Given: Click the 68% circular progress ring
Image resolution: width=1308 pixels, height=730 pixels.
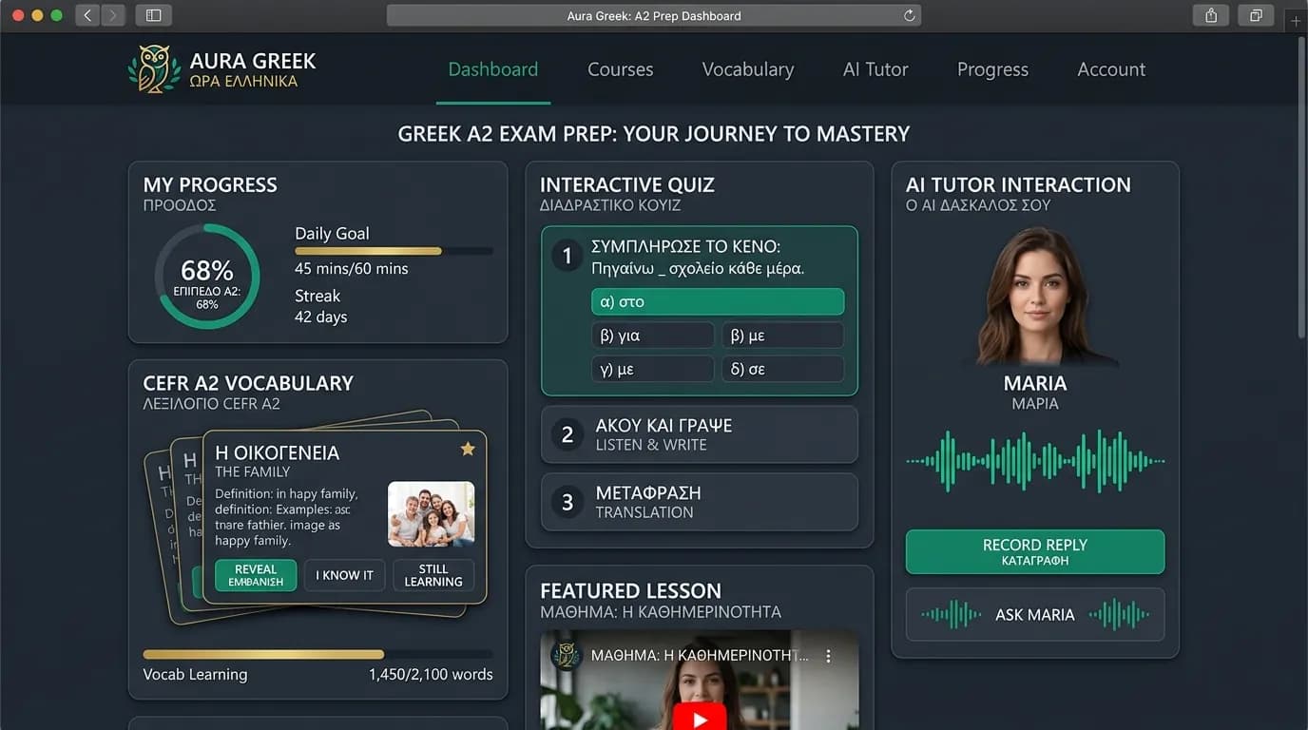Looking at the screenshot, I should click(207, 277).
